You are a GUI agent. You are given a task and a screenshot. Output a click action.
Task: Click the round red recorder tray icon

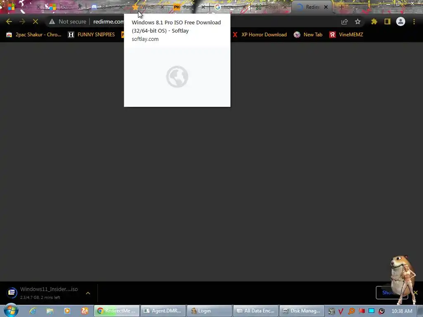pyautogui.click(x=381, y=311)
